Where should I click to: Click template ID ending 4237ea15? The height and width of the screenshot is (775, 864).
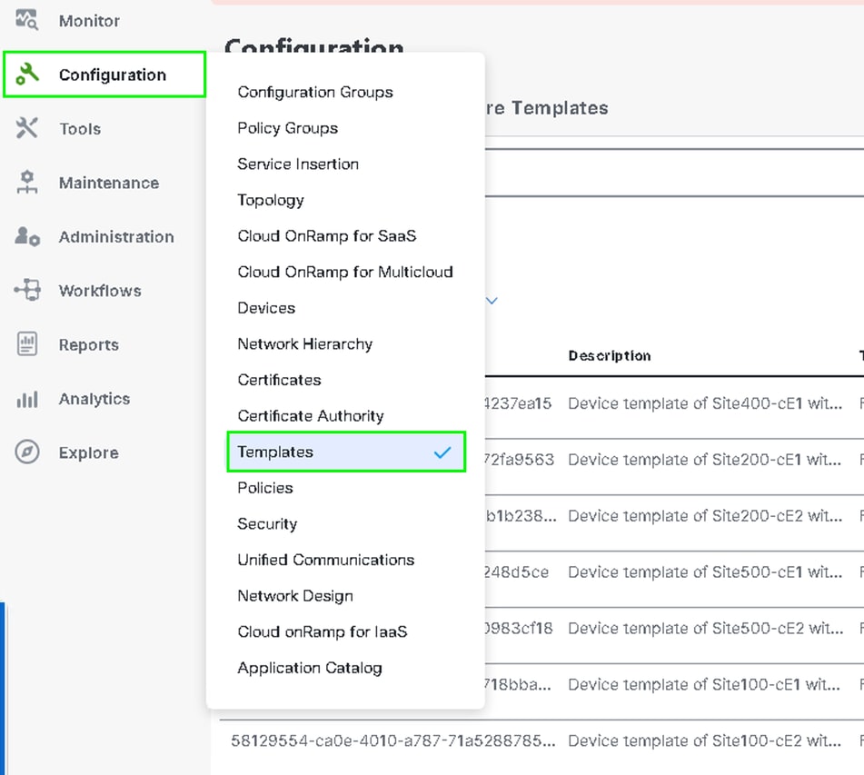point(518,403)
